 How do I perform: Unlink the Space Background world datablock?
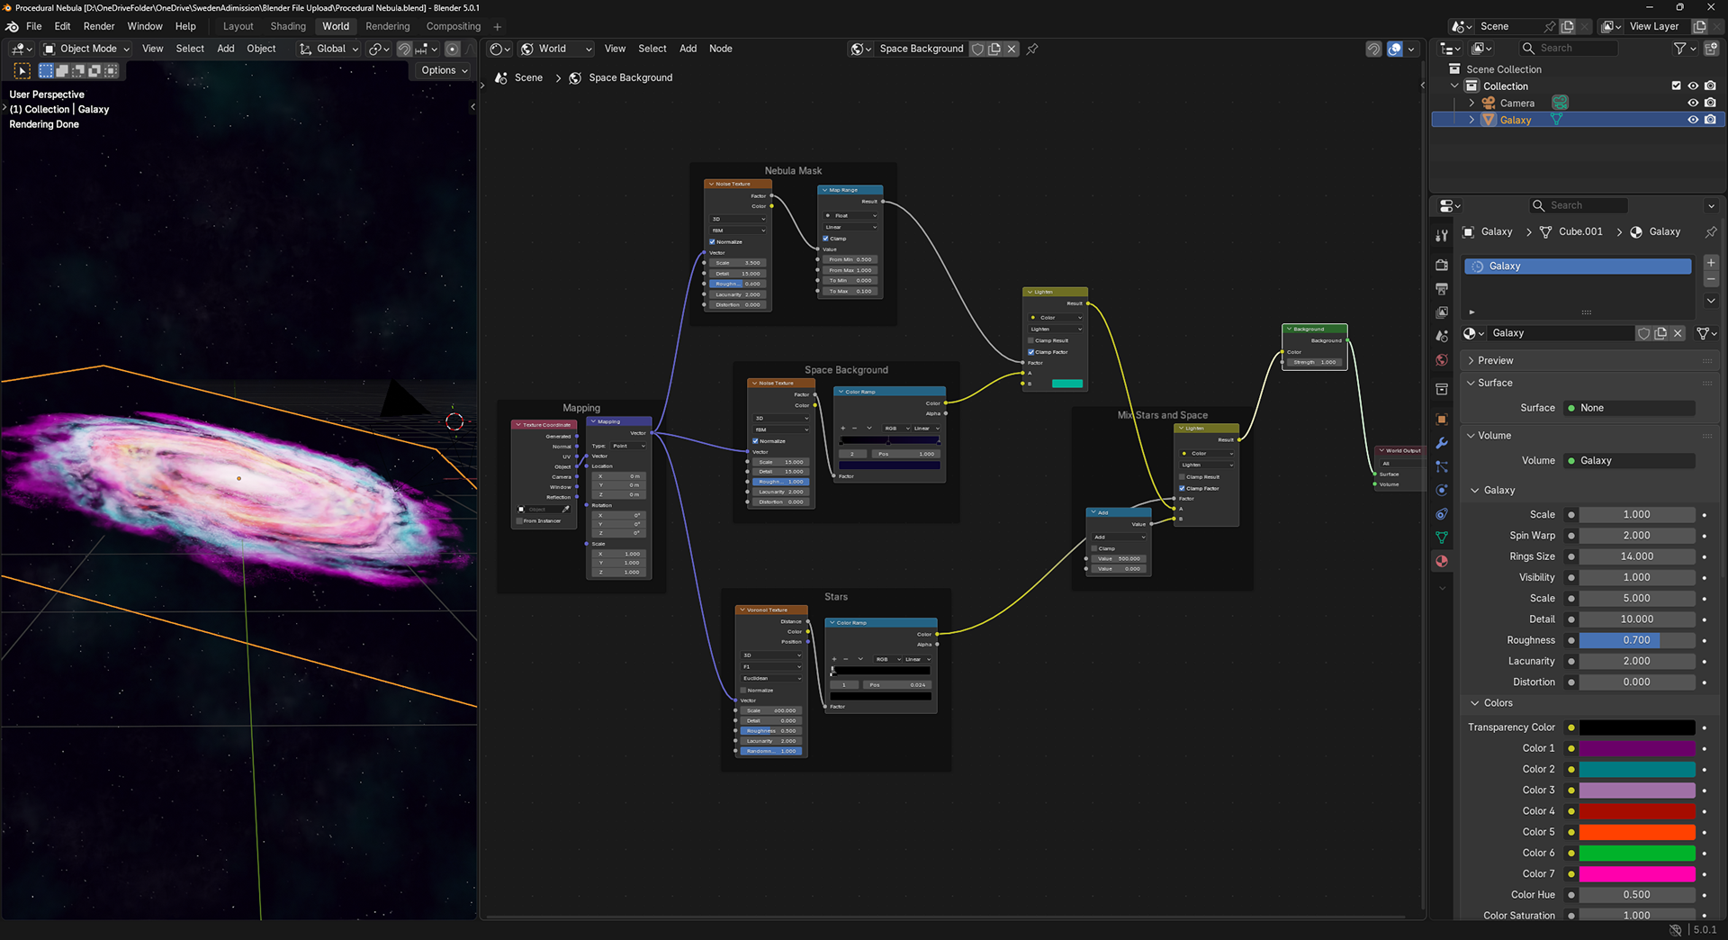pos(1012,49)
